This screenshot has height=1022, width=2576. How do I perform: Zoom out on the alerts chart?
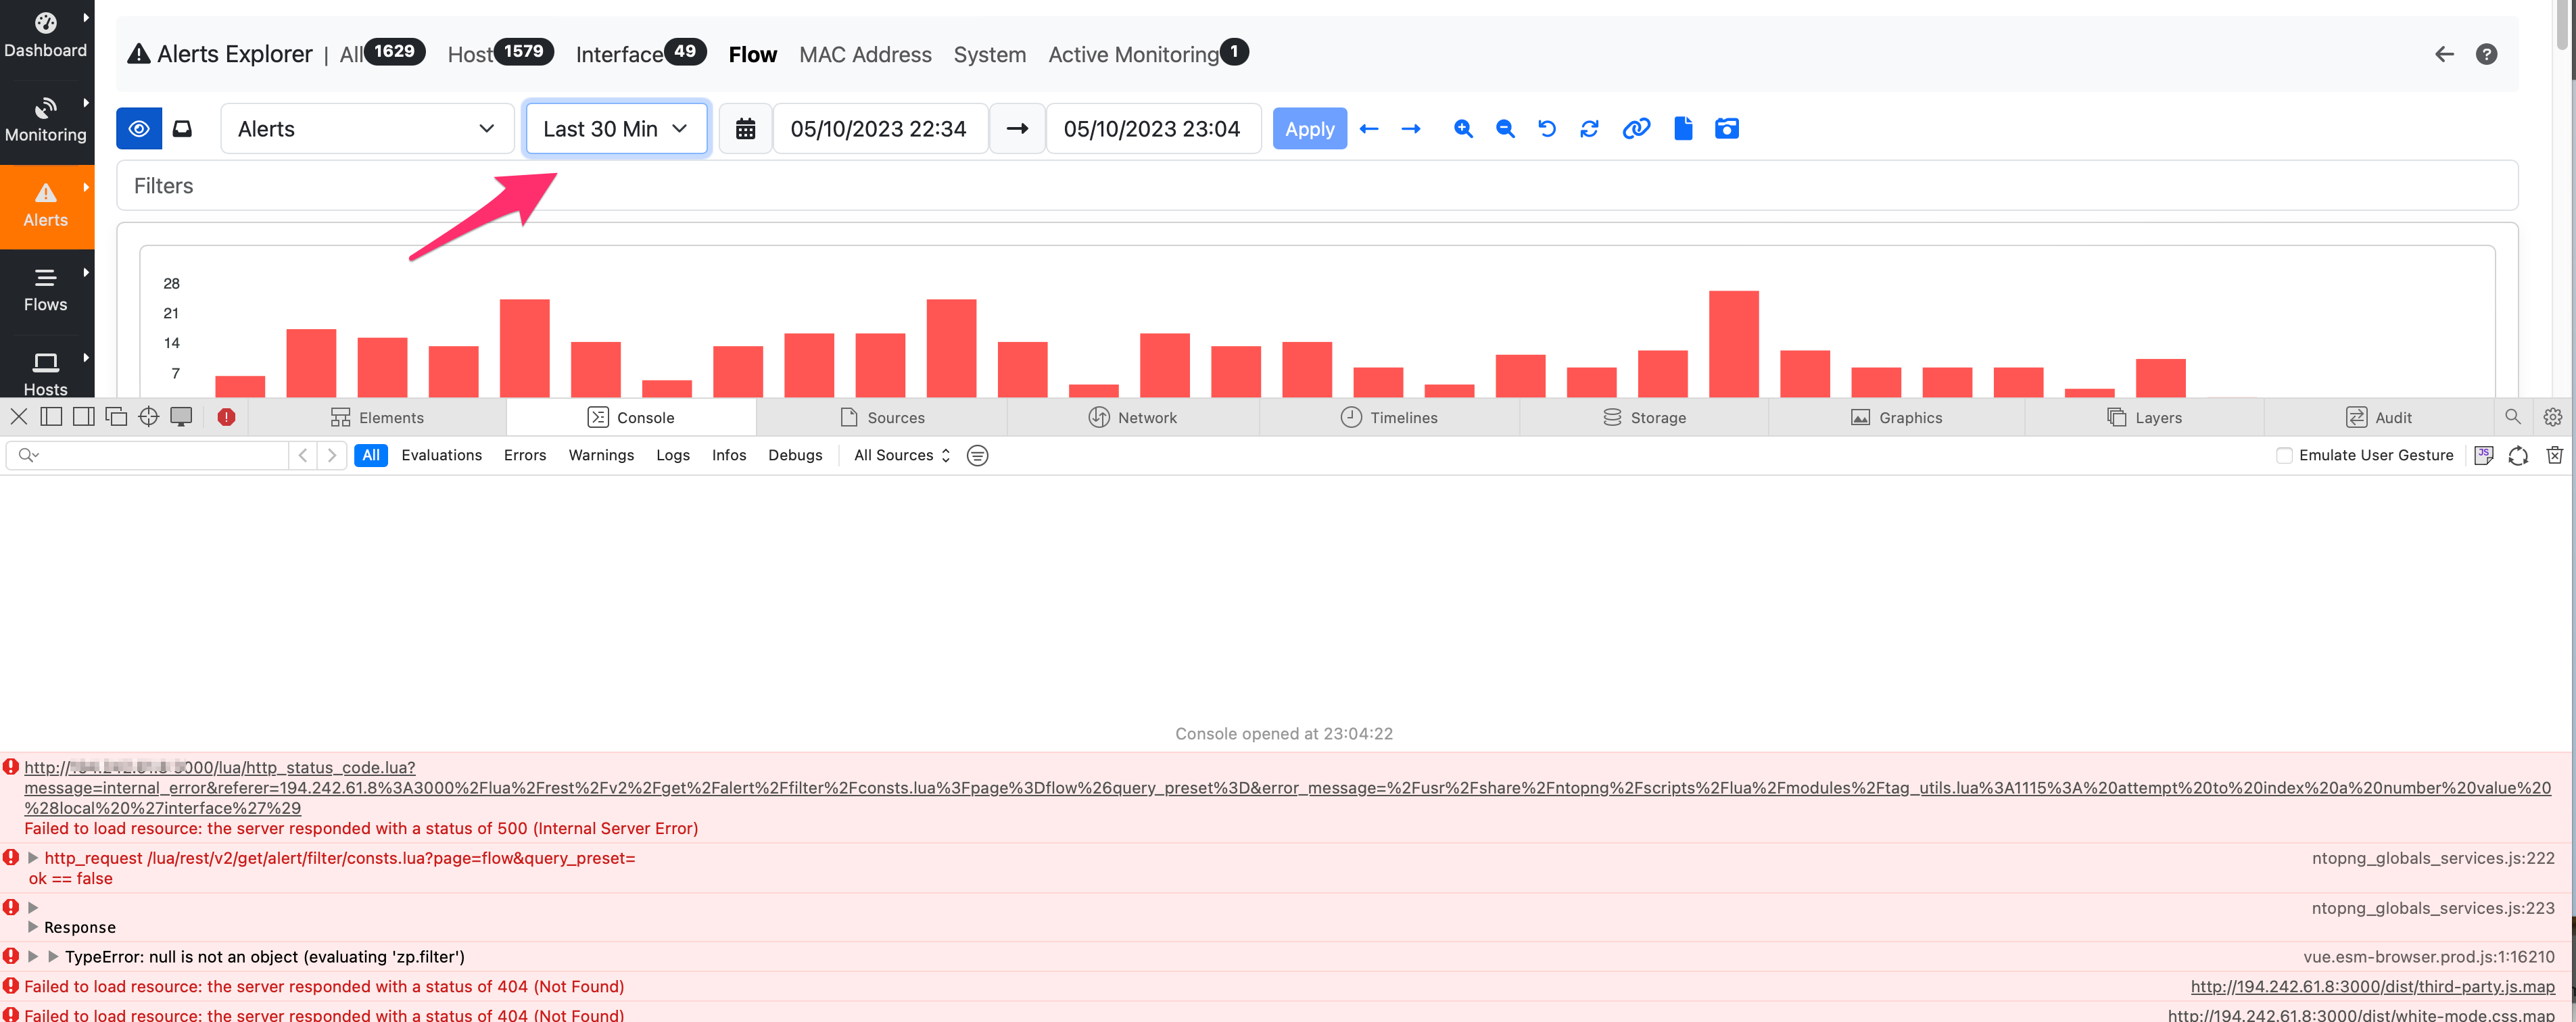click(x=1505, y=128)
